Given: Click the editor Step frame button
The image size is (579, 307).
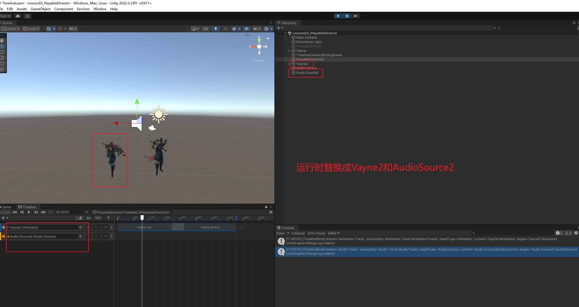Looking at the screenshot, I should [355, 16].
